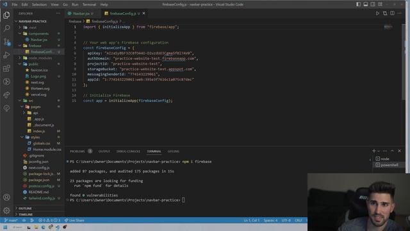Open the Extensions view
This screenshot has width=410, height=231.
(x=6, y=69)
